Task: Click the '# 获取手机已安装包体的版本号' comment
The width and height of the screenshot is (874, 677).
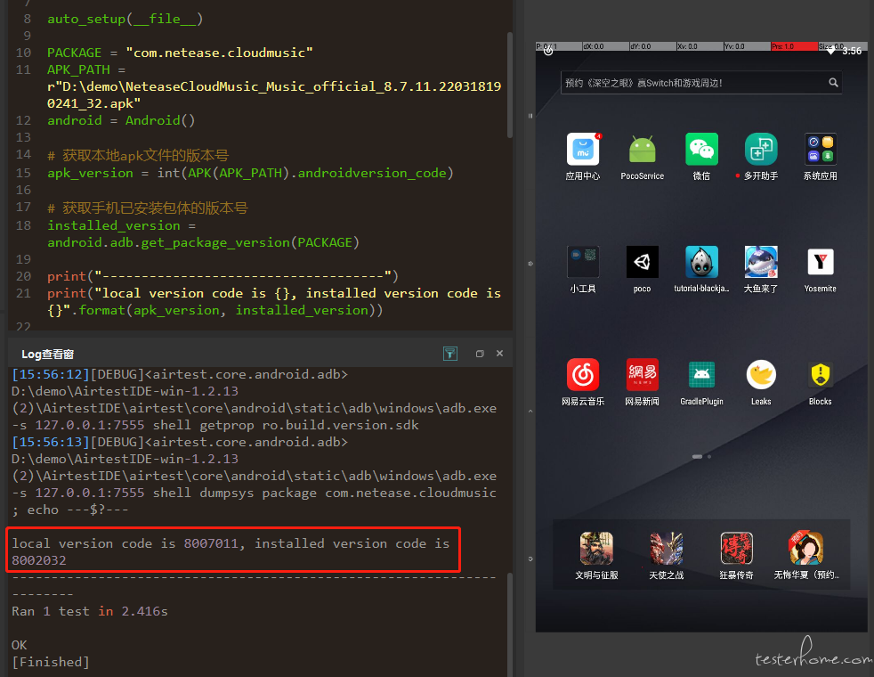Action: [x=147, y=208]
